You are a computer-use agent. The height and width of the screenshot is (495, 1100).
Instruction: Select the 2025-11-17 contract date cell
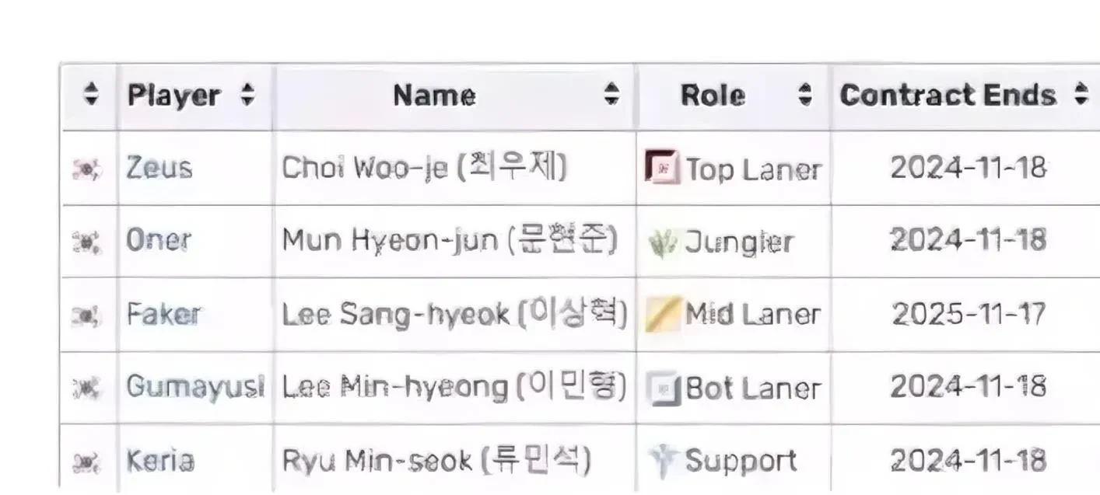coord(969,315)
